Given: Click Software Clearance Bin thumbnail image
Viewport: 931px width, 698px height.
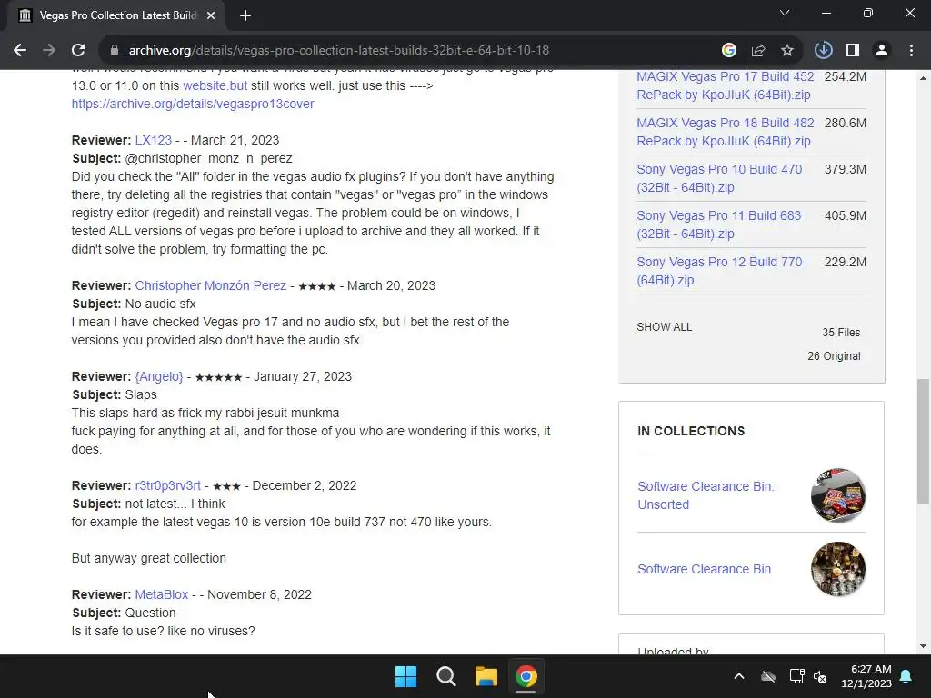Looking at the screenshot, I should click(837, 569).
